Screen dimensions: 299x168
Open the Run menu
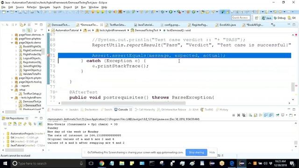coord(83,7)
